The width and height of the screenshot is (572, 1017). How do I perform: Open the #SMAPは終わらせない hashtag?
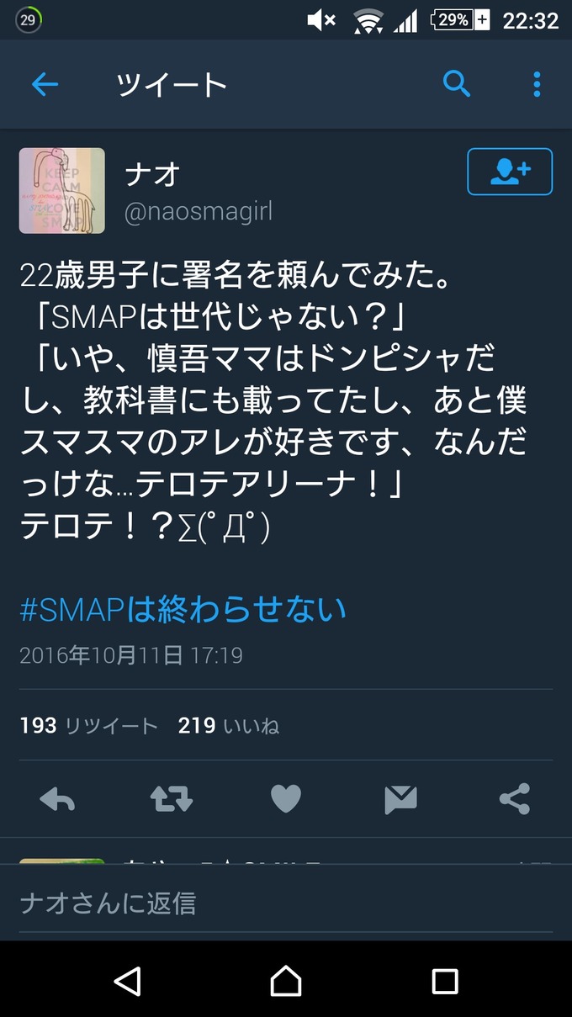[183, 609]
